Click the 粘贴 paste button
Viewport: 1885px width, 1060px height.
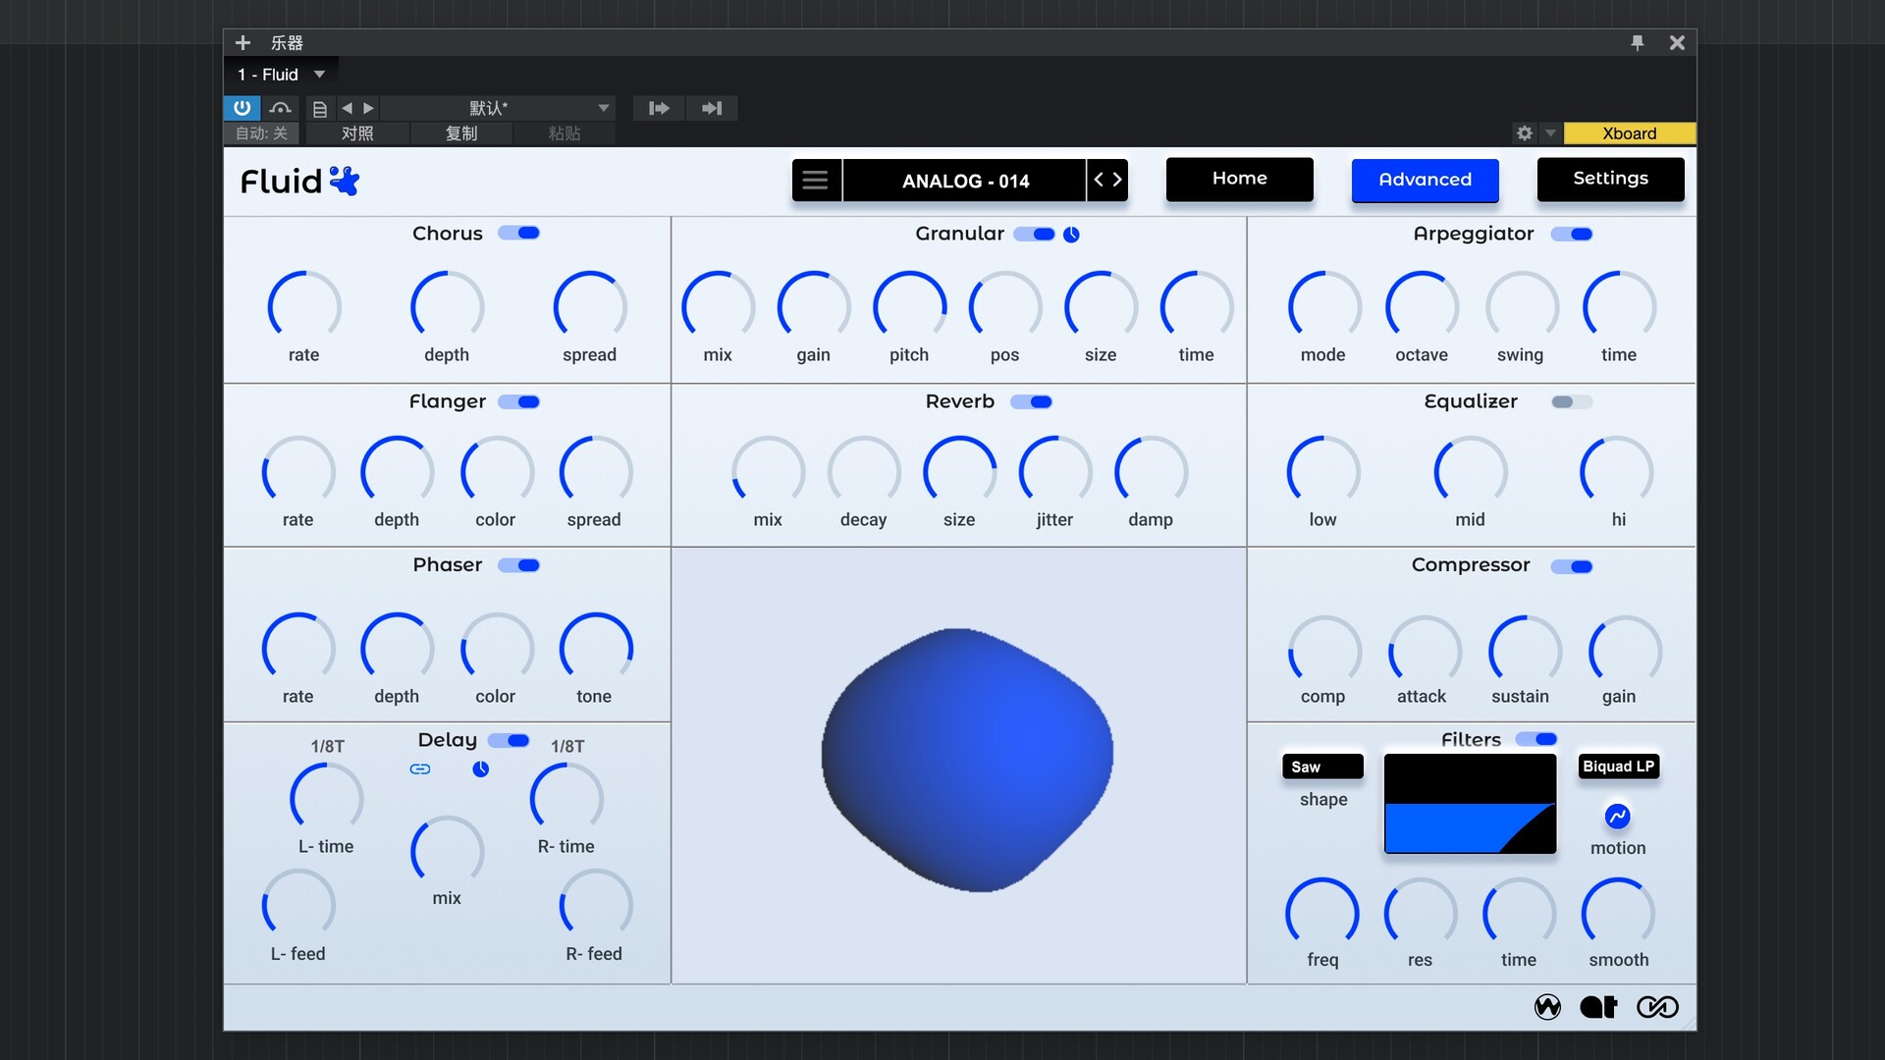(x=565, y=133)
